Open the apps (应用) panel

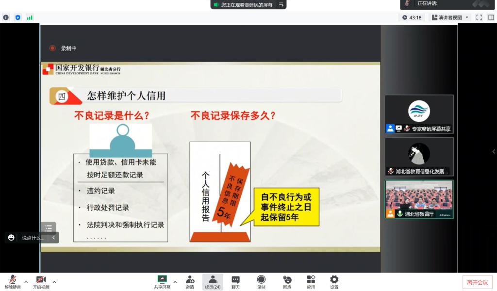pyautogui.click(x=311, y=281)
